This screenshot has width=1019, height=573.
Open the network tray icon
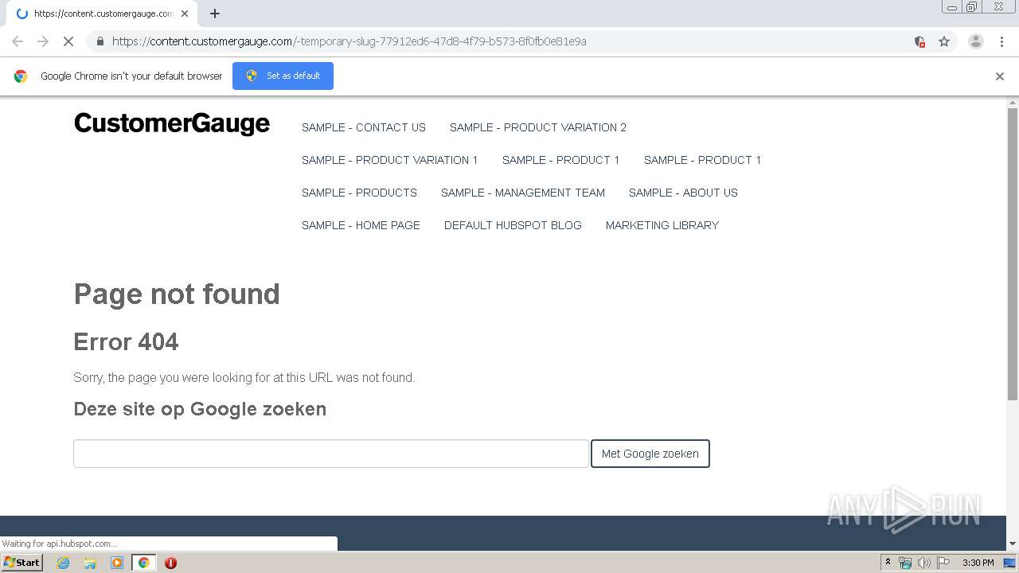click(904, 563)
